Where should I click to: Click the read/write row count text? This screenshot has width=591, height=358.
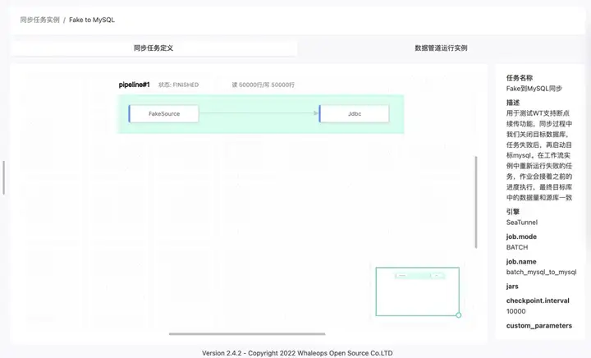[x=263, y=85]
